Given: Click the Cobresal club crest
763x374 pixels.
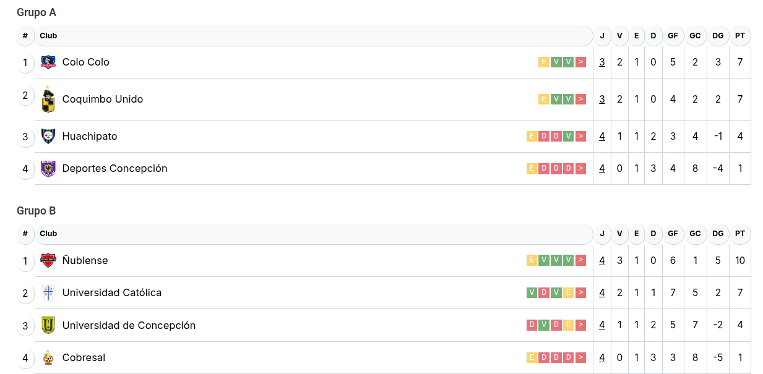Looking at the screenshot, I should click(48, 357).
